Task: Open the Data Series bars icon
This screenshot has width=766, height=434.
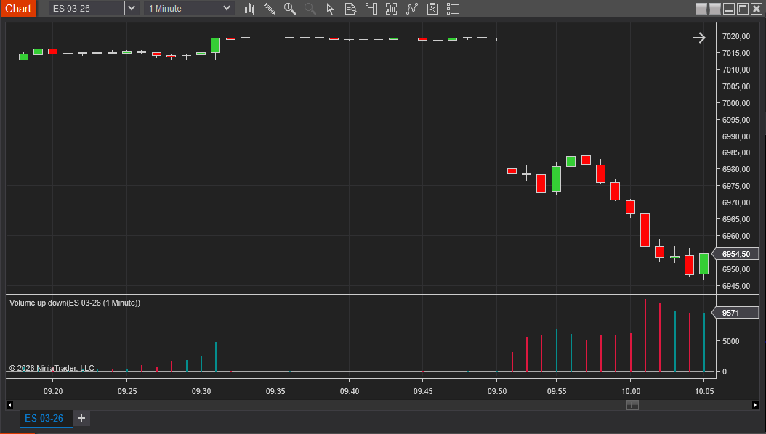Action: click(249, 8)
